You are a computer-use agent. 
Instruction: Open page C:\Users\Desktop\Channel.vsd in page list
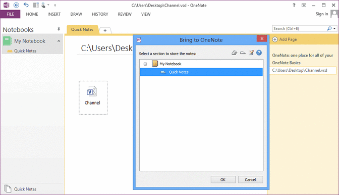tap(303, 70)
